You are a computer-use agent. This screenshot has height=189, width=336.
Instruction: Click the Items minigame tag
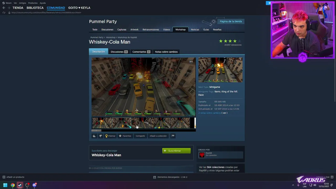[217, 92]
